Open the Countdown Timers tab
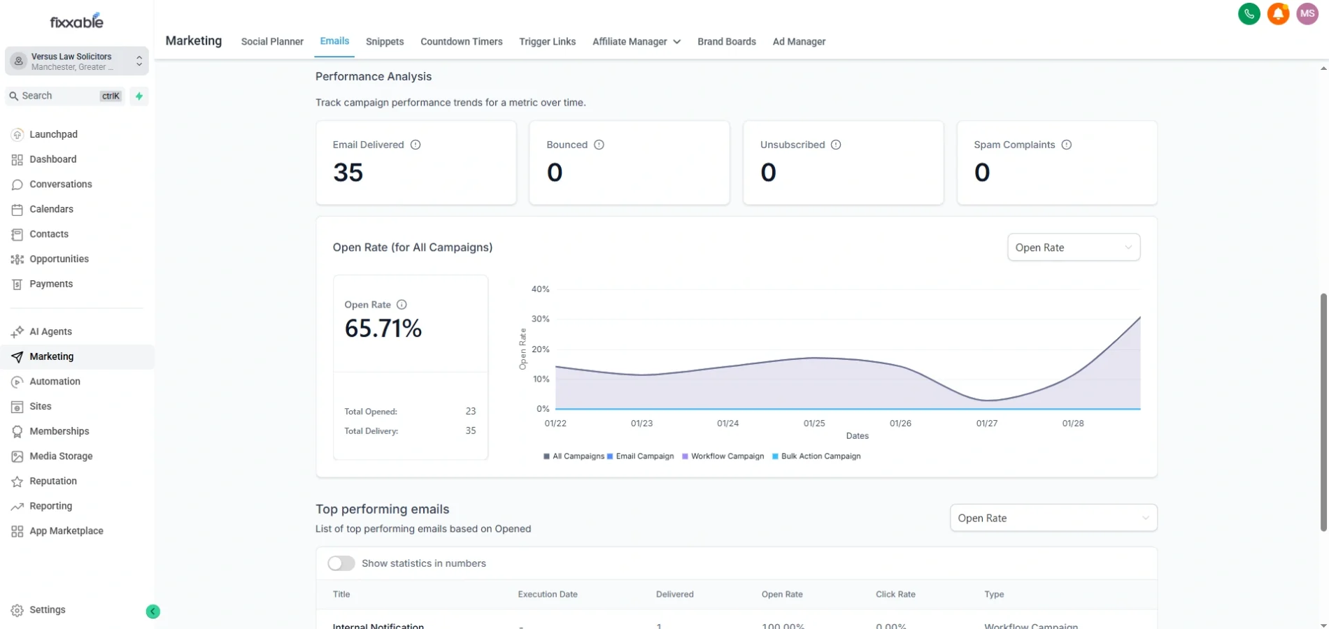This screenshot has height=629, width=1329. (461, 42)
